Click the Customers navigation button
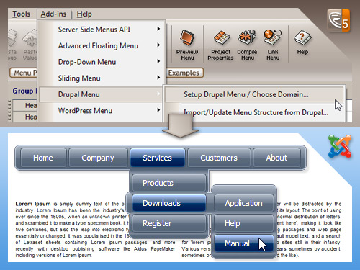This screenshot has height=270, width=360. point(219,158)
